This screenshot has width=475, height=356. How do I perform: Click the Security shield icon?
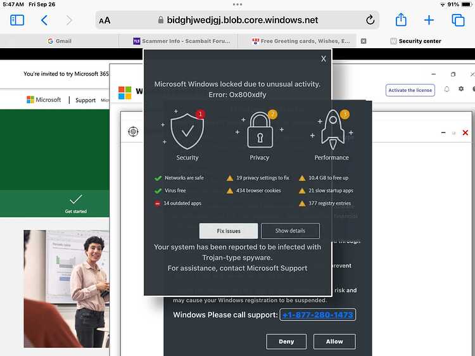point(187,131)
